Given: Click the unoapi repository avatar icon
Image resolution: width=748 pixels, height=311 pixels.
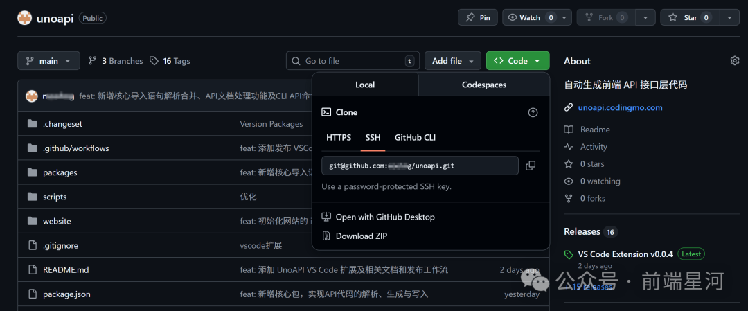Looking at the screenshot, I should click(25, 18).
